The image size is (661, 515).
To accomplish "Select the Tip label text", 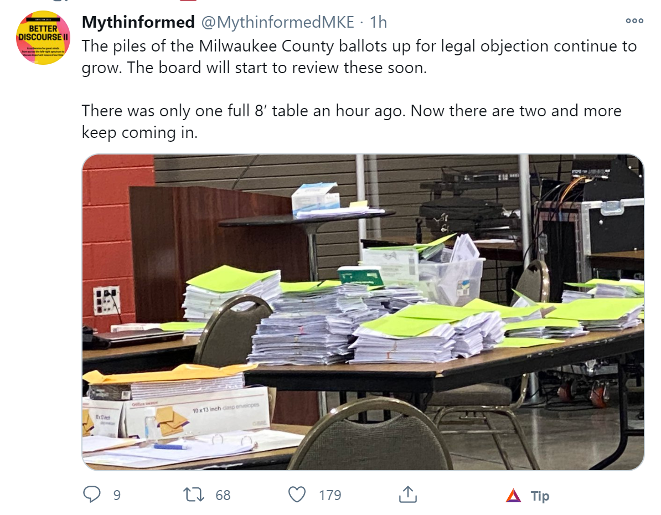I will click(x=540, y=496).
